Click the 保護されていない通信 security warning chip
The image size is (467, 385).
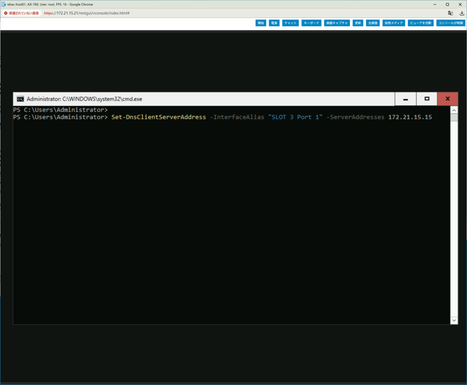22,13
